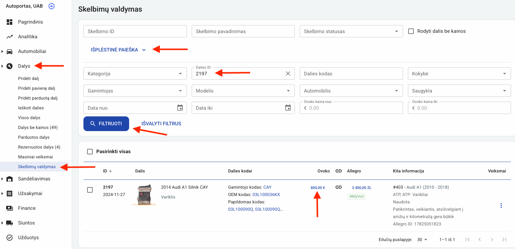Click the link icon in the part 2197 row

point(338,187)
